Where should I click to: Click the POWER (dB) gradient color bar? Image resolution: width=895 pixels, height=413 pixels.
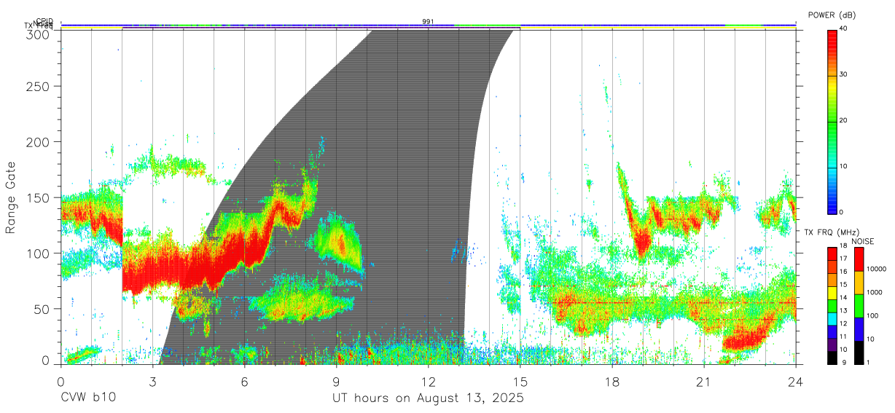click(832, 121)
